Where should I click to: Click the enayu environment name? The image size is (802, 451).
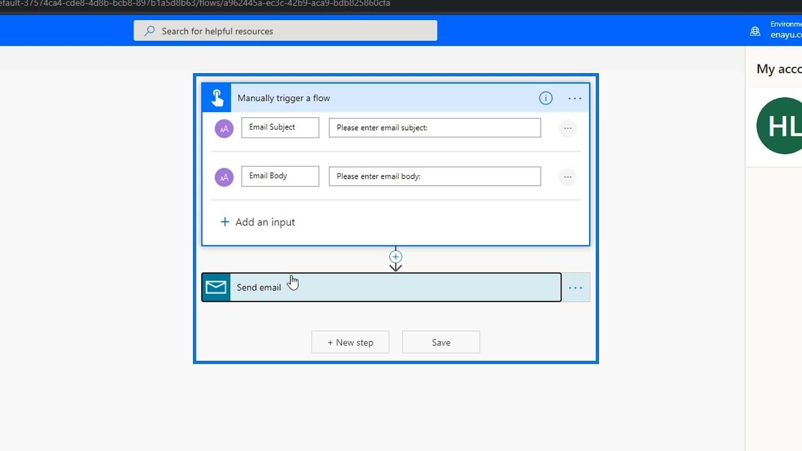pos(786,35)
